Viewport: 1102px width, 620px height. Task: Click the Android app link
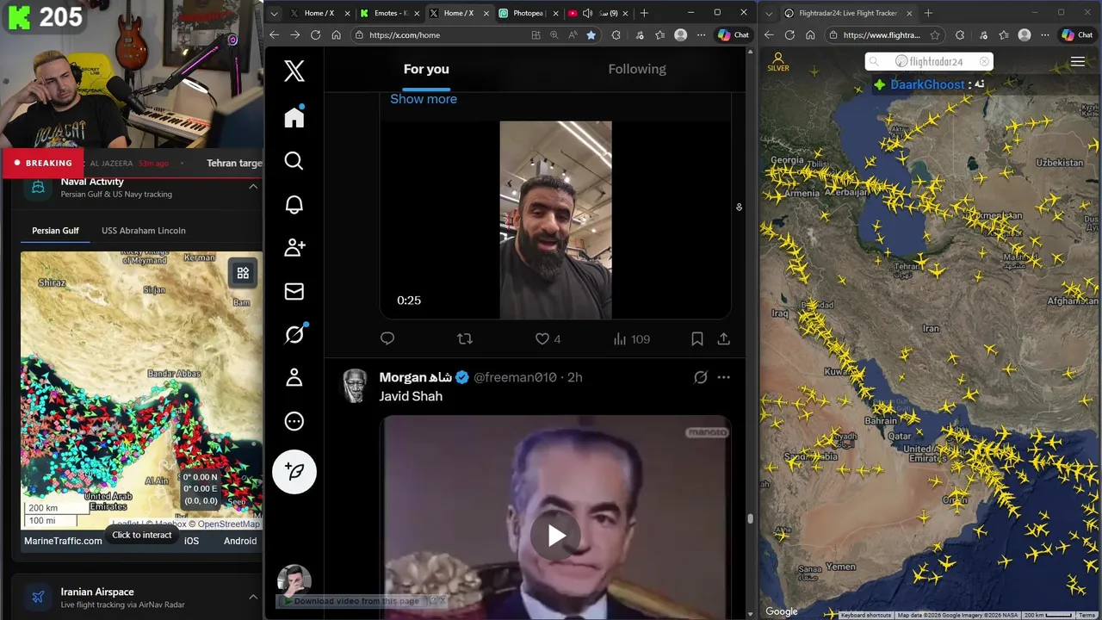coord(240,541)
